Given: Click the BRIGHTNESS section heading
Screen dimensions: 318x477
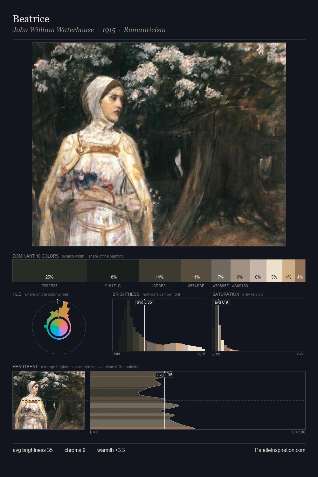Looking at the screenshot, I should tap(126, 294).
